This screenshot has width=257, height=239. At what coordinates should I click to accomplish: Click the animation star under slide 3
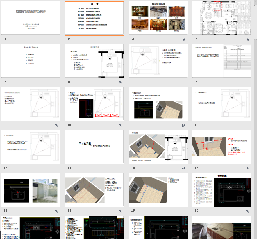(184, 40)
